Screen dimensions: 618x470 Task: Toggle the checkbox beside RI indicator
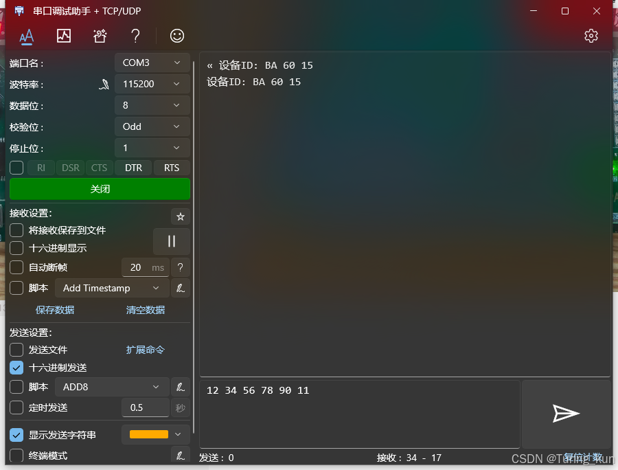(16, 168)
